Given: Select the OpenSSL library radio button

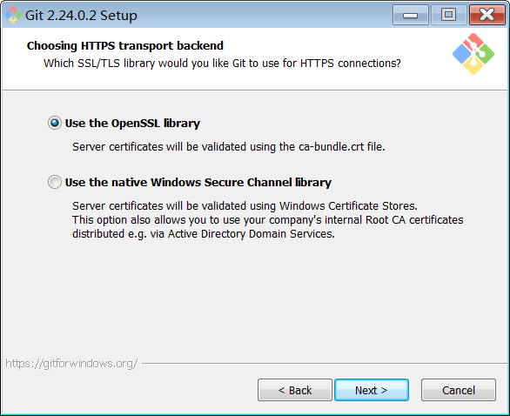Looking at the screenshot, I should (x=55, y=123).
